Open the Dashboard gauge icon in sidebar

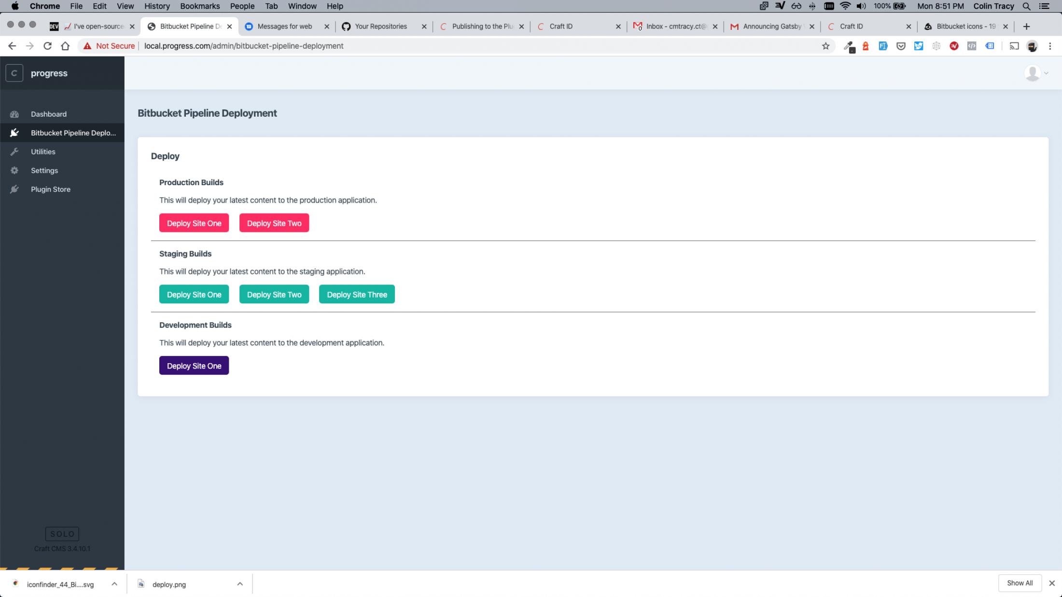14,114
